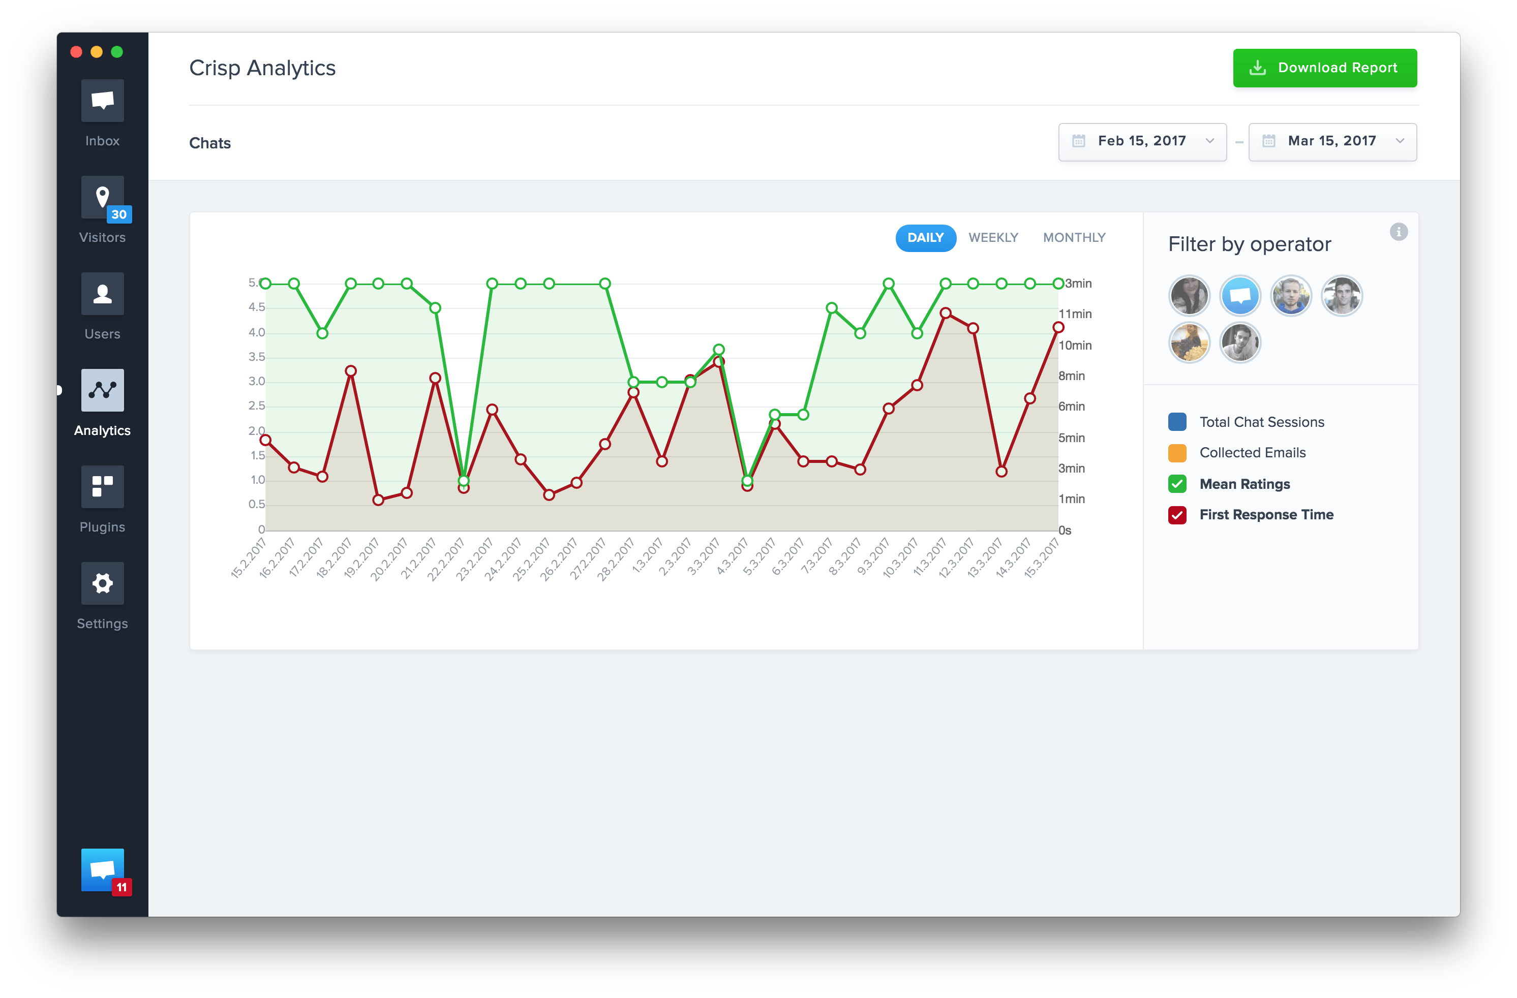Click the Total Chat Sessions label
Viewport: 1517px width, 998px height.
(1261, 422)
